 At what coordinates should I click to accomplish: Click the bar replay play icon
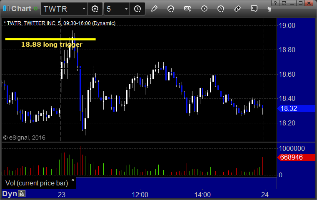204,9
